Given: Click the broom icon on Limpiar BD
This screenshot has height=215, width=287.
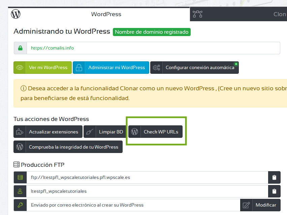Looking at the screenshot, I should [x=90, y=132].
